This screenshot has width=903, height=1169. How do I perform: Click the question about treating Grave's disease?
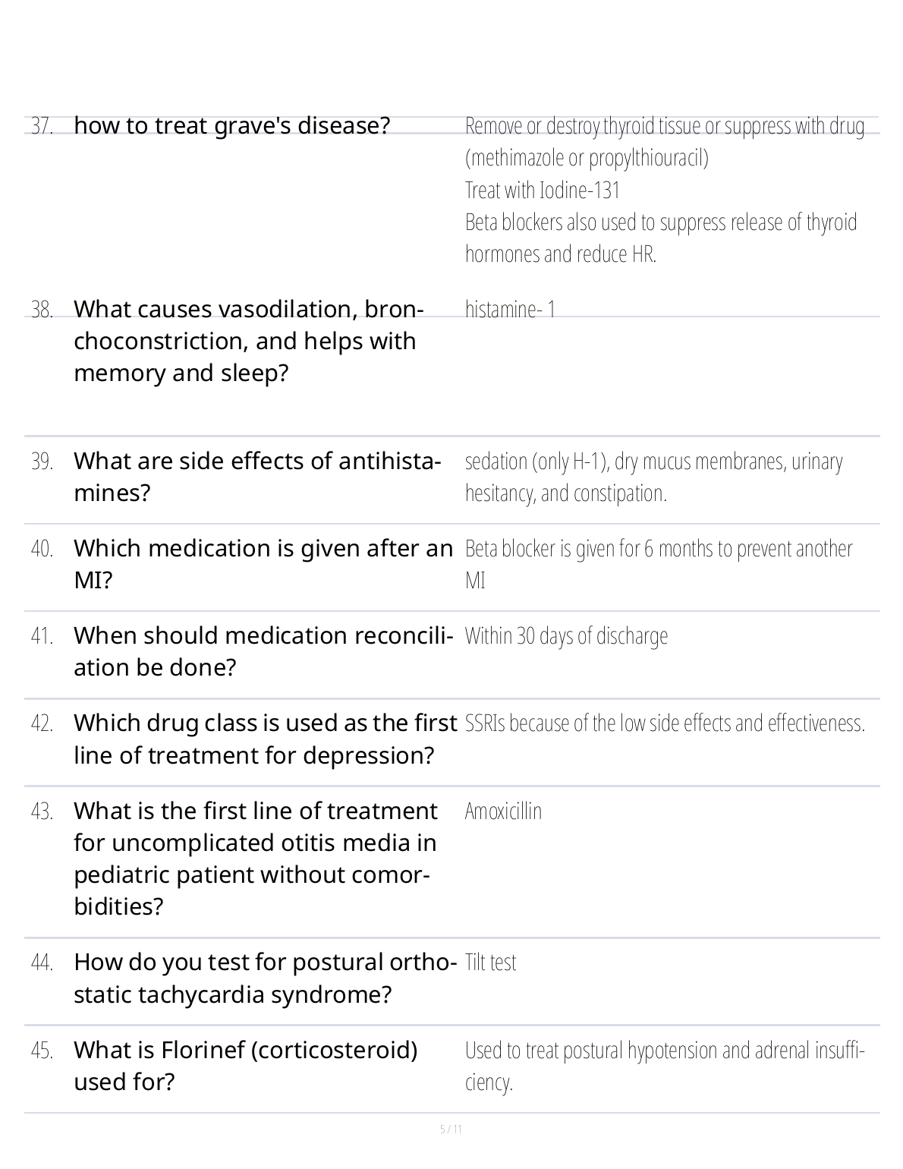(232, 125)
